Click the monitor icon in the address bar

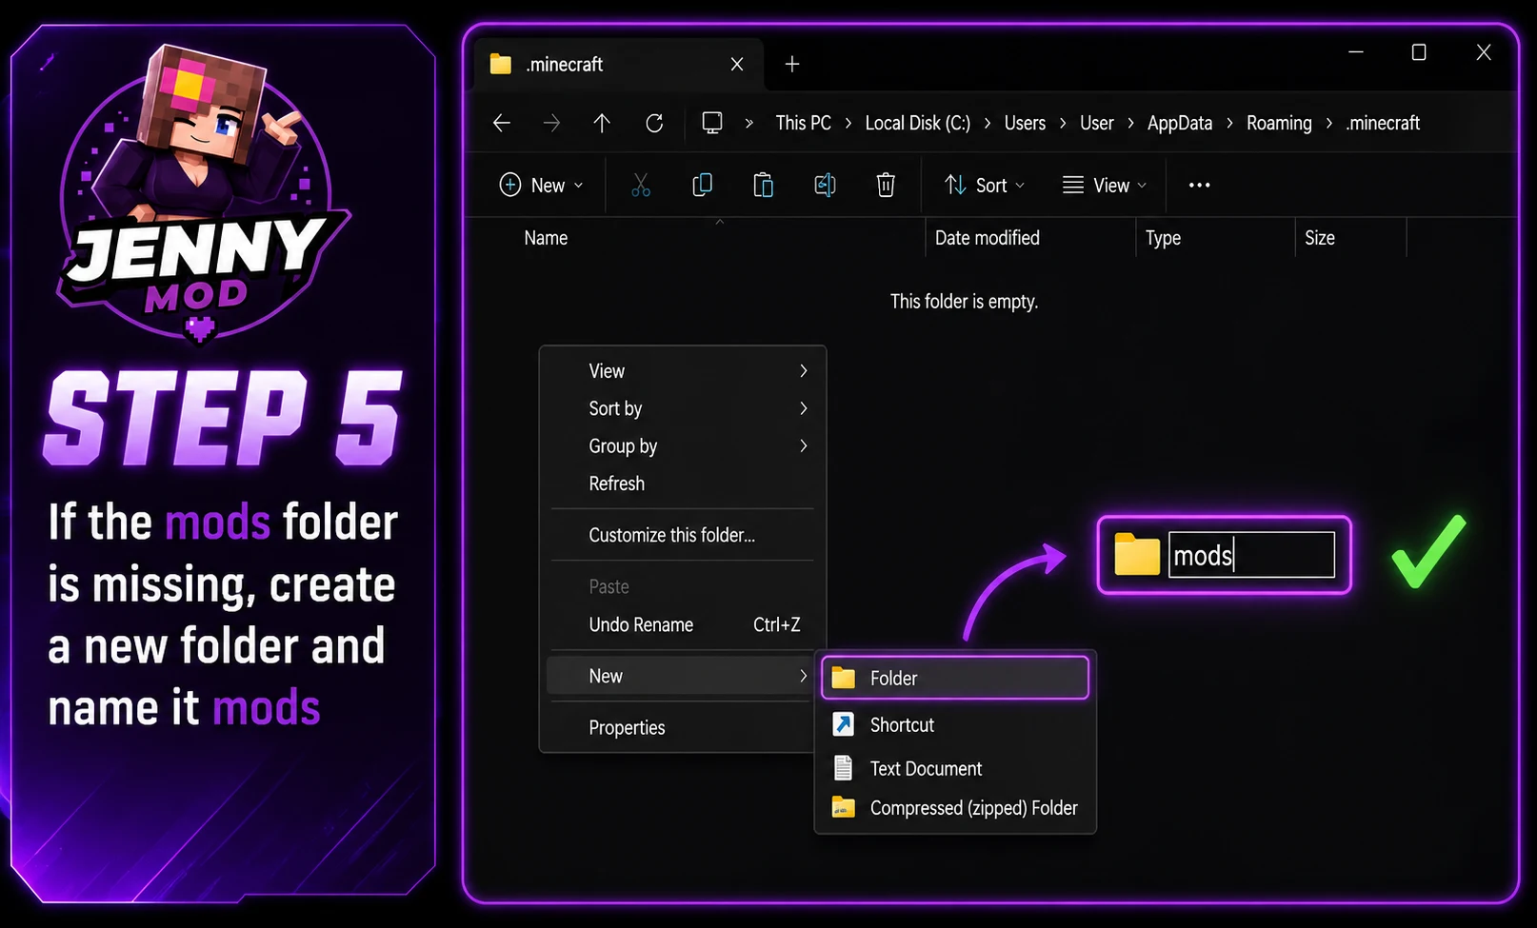coord(712,123)
